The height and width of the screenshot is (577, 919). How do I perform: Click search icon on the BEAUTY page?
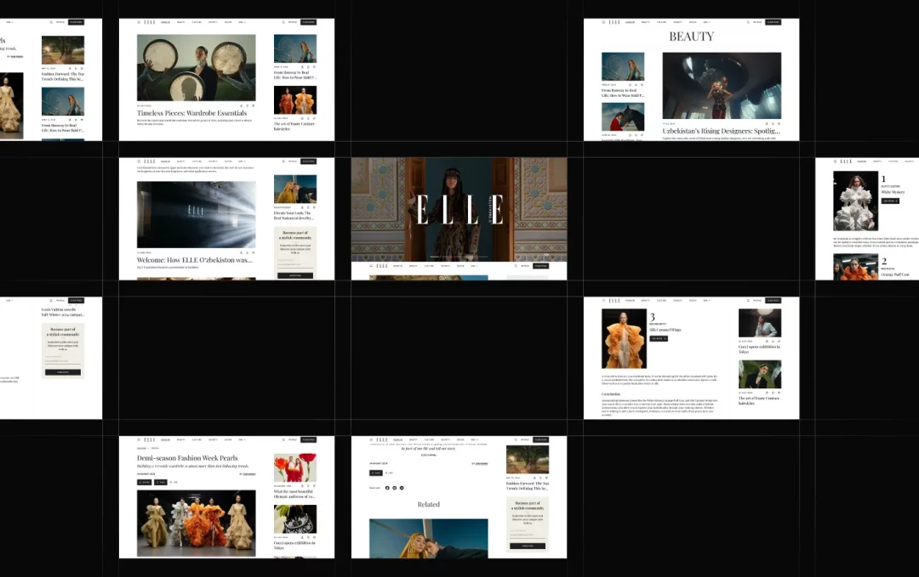[748, 22]
